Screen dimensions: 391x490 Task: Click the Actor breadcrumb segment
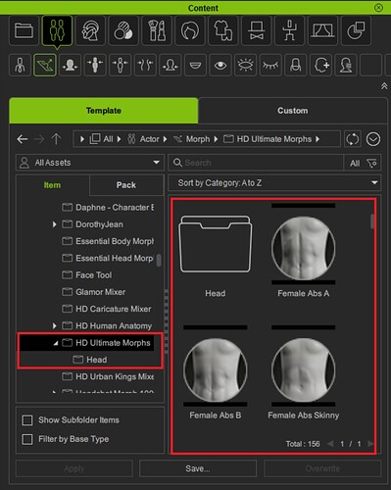(150, 139)
